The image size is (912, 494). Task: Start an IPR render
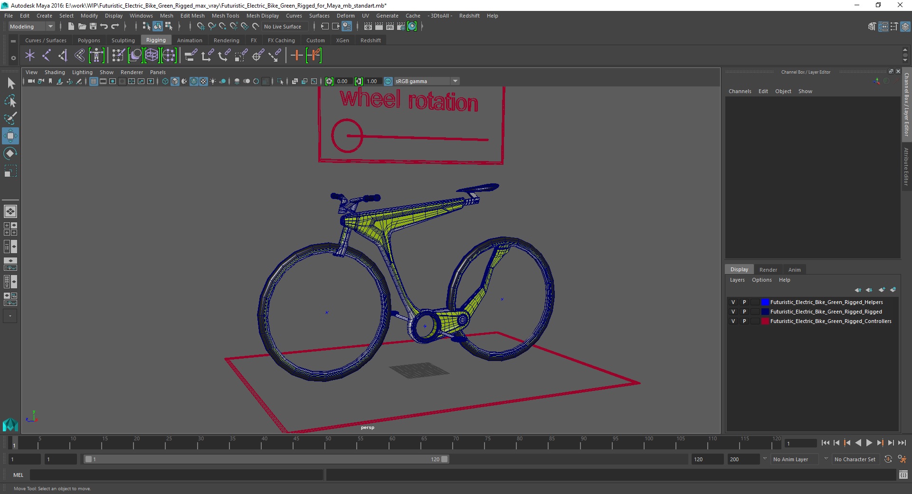pos(390,27)
